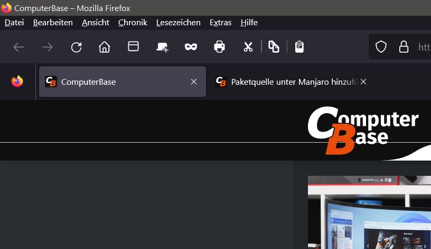431x249 pixels.
Task: Switch to the Paketquelle unter Manjaro tab
Action: 291,82
